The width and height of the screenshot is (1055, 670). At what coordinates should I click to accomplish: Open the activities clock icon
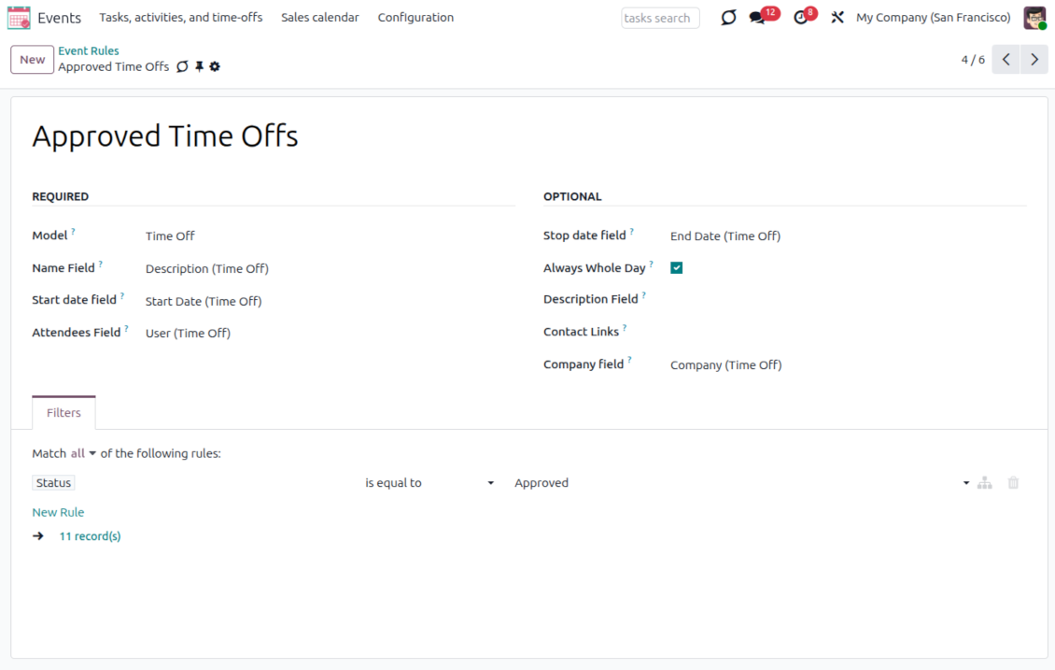tap(800, 18)
